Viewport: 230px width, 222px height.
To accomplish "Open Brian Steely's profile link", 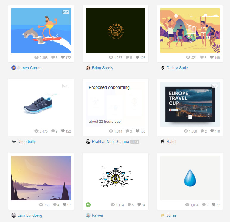I will 102,68.
